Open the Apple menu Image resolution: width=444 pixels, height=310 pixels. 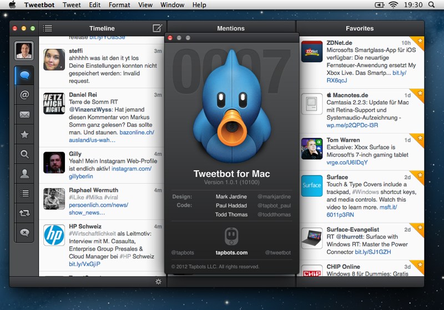coord(12,5)
